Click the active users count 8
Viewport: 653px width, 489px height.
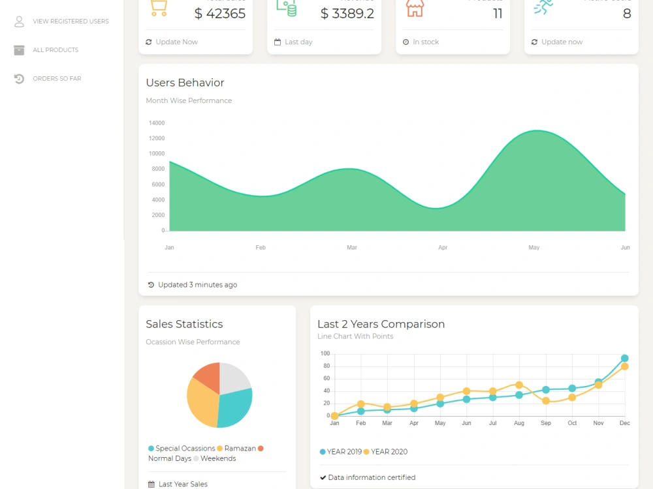point(627,14)
